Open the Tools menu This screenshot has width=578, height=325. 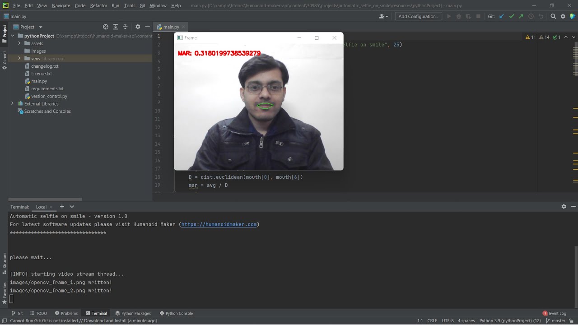tap(130, 5)
